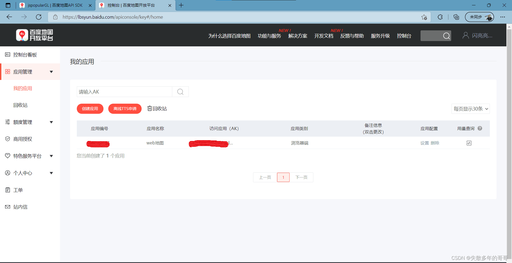Viewport: 512px width, 263px height.
Task: Switch to the jspopularGL browser tab
Action: (55, 5)
